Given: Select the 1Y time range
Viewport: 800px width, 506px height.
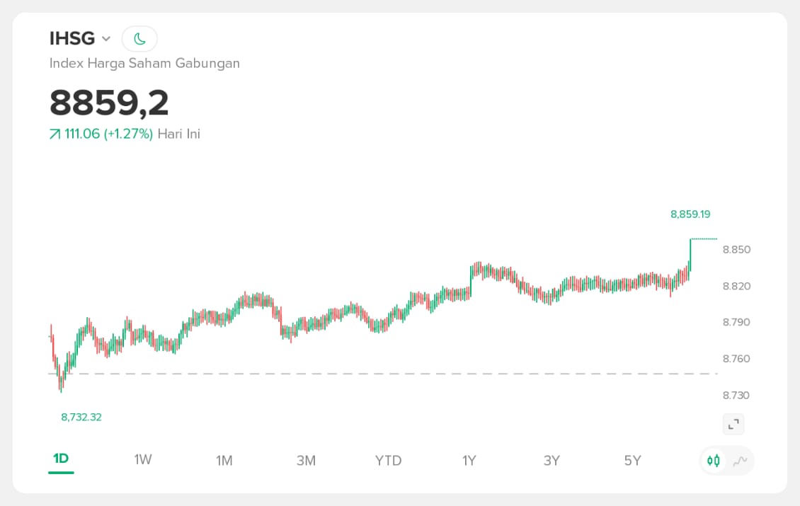Looking at the screenshot, I should [469, 460].
